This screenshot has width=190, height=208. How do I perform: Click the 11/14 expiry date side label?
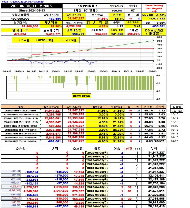click(175, 118)
